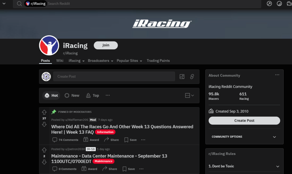Image resolution: width=292 pixels, height=174 pixels.
Task: Click the search magnifier icon
Action: click(19, 3)
